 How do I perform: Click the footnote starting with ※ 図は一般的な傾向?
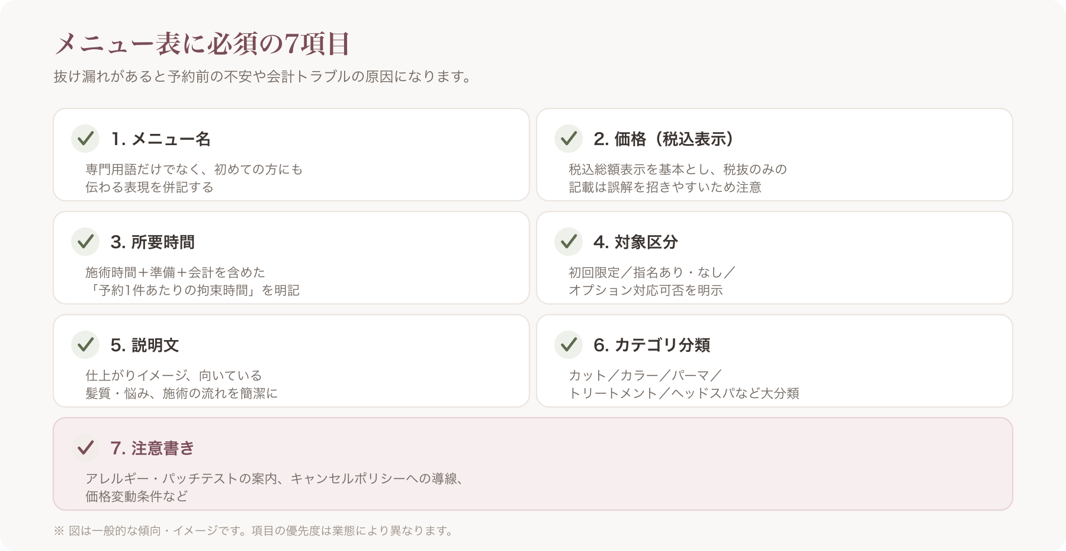255,531
